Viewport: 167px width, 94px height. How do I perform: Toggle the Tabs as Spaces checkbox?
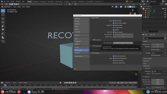(114, 32)
